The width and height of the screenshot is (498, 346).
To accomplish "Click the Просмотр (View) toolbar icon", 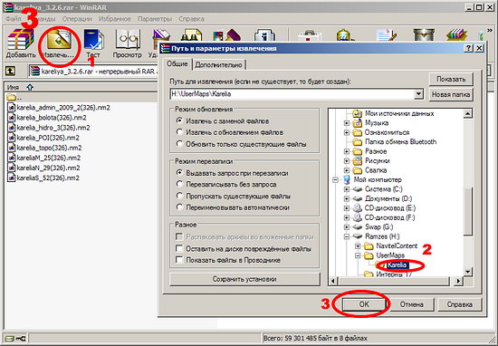I will pos(128,43).
